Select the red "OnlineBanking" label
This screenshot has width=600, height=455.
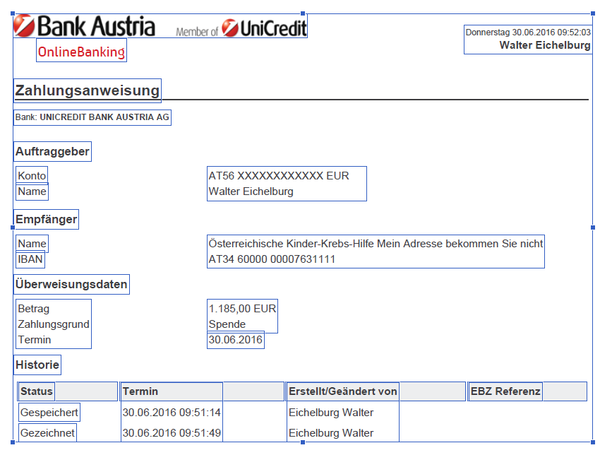click(81, 52)
